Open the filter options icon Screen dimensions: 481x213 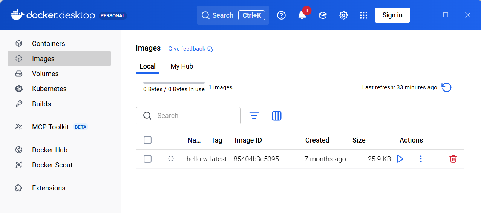tap(254, 116)
